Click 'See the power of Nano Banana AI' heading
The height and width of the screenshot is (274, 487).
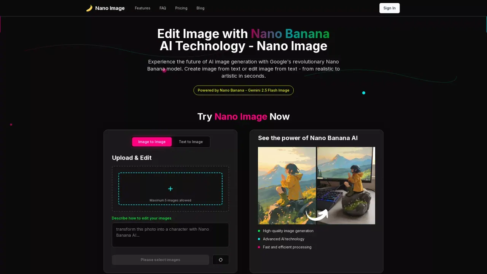308,138
